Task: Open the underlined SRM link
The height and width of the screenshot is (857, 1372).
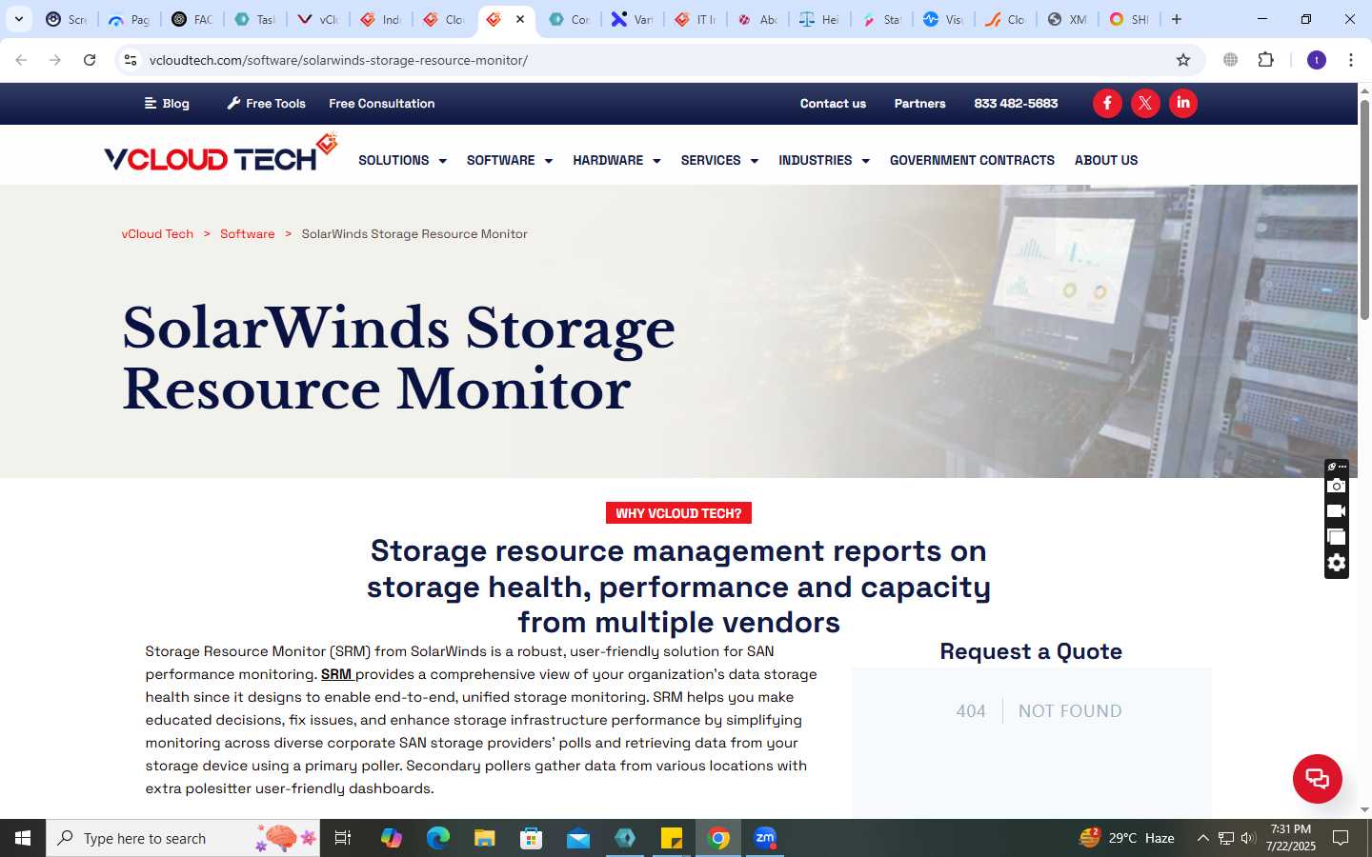Action: pyautogui.click(x=336, y=674)
